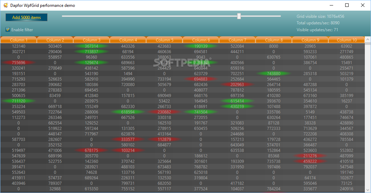Select green cell 615414
Viewport: 371px width, 193px height.
pos(237,101)
